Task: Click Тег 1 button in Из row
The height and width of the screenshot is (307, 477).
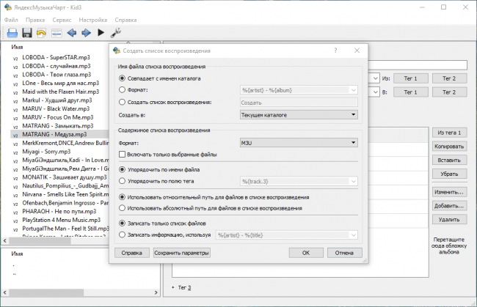Action: [411, 78]
